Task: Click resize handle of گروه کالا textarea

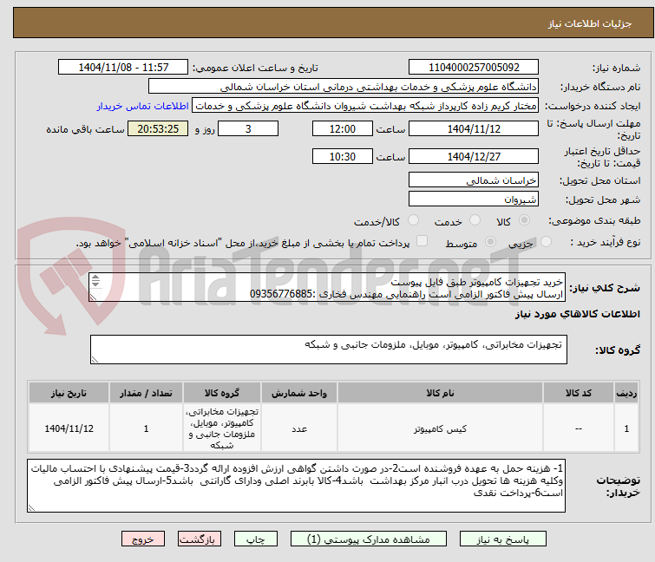Action: pyautogui.click(x=95, y=360)
